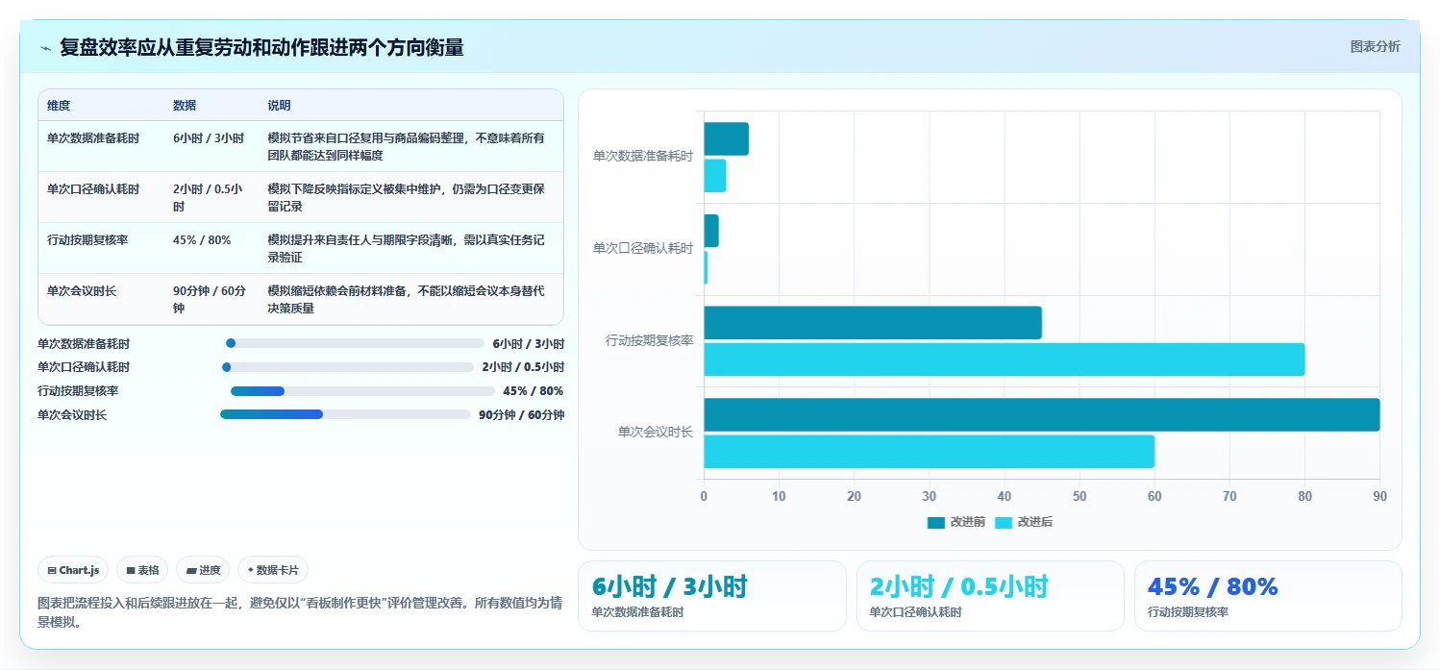Select the 表格 tag text
This screenshot has width=1440, height=670.
point(148,570)
